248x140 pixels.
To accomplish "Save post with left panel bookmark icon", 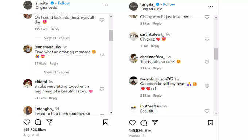I will 105,122.
